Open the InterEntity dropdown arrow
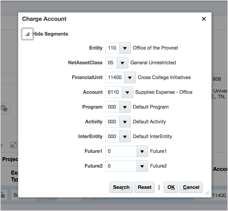Screen dimensions: 228x211 125,136
